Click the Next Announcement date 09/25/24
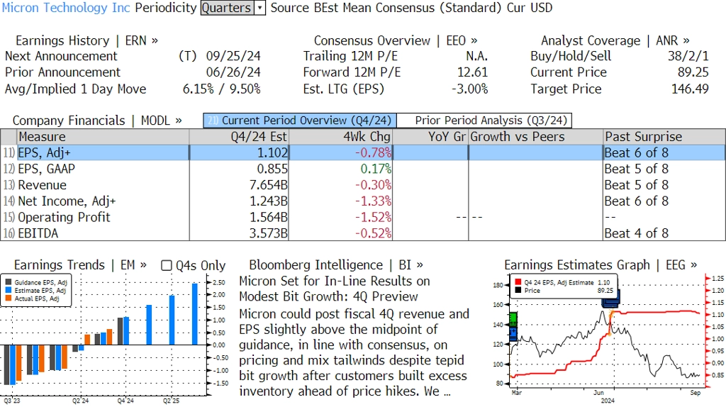This screenshot has height=407, width=726. point(233,57)
